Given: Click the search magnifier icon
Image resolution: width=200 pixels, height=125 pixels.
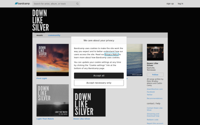Looking at the screenshot, I should tap(77, 4).
